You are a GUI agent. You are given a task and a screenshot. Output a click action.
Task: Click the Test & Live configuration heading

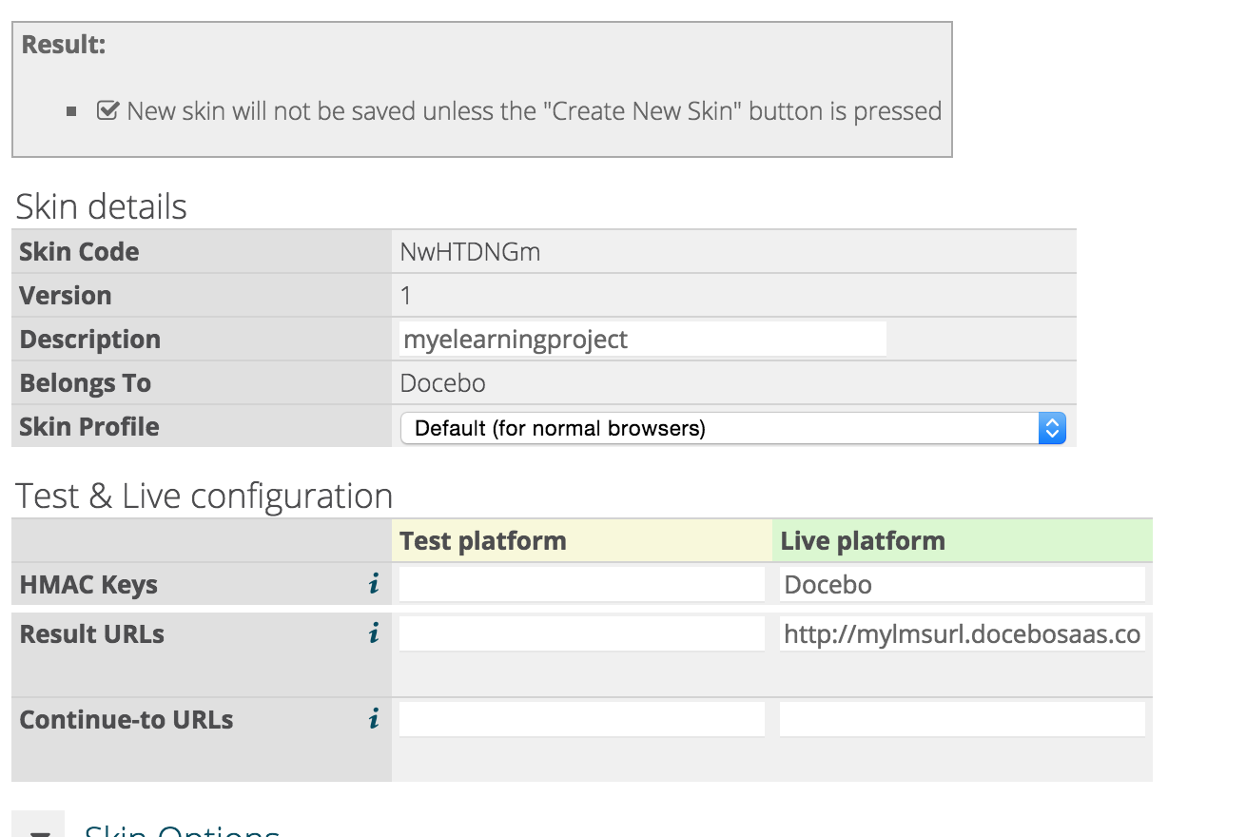click(x=204, y=496)
